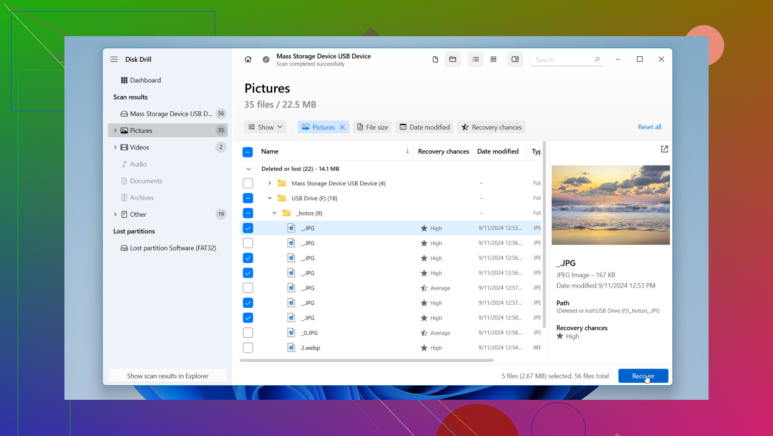Go to the home icon
Screen dimensions: 773x436
(248, 59)
